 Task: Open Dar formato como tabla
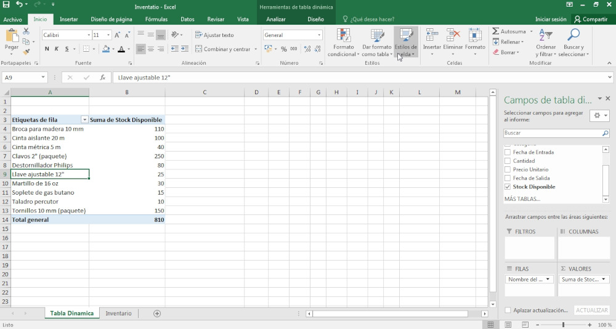point(377,43)
